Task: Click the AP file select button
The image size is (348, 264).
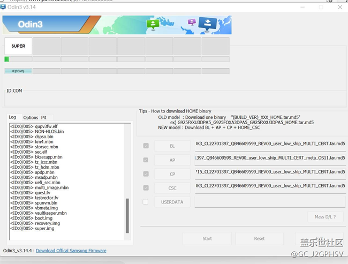Action: (x=172, y=160)
